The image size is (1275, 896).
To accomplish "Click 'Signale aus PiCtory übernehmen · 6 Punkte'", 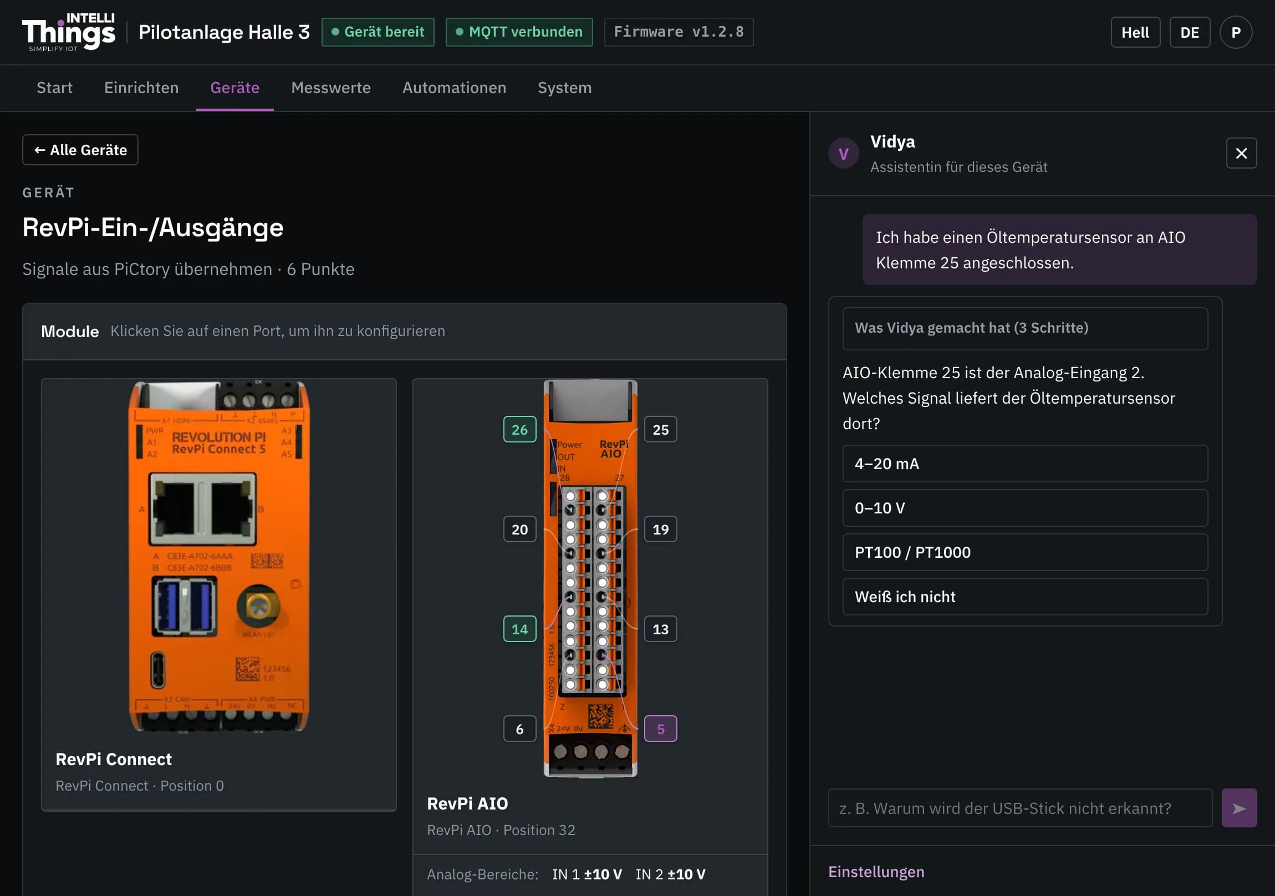I will [188, 269].
